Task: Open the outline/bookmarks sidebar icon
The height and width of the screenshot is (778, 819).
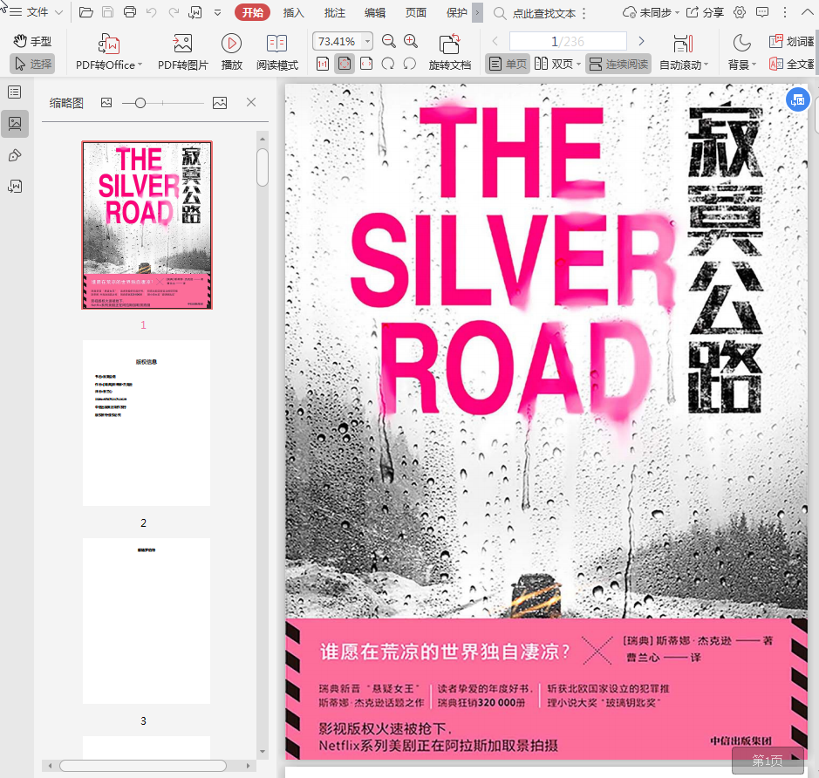Action: 15,92
